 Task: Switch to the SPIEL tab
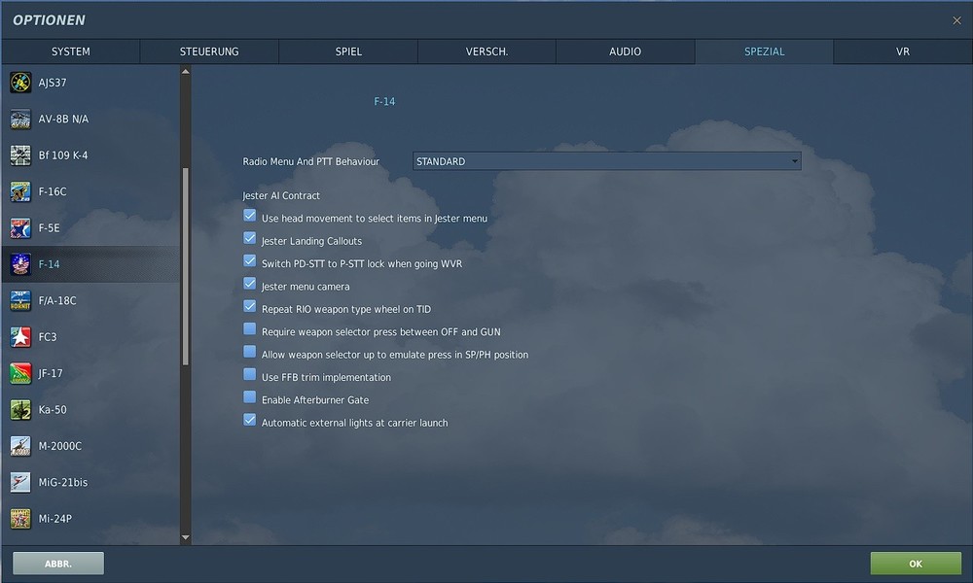(x=348, y=51)
